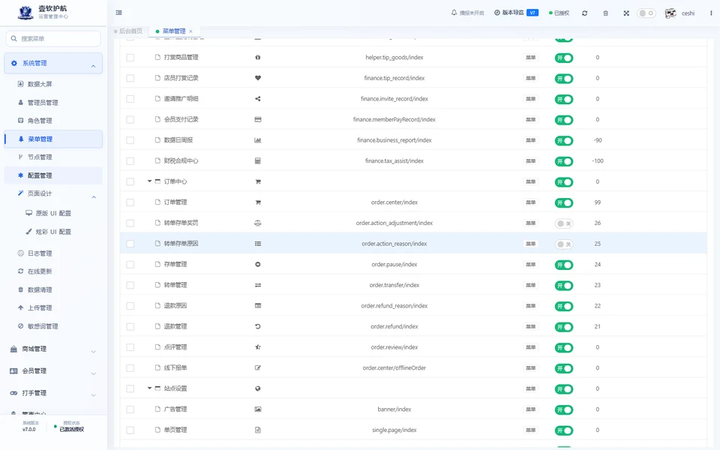Click the 版本导览 compass icon
This screenshot has width=720, height=450.
point(496,13)
